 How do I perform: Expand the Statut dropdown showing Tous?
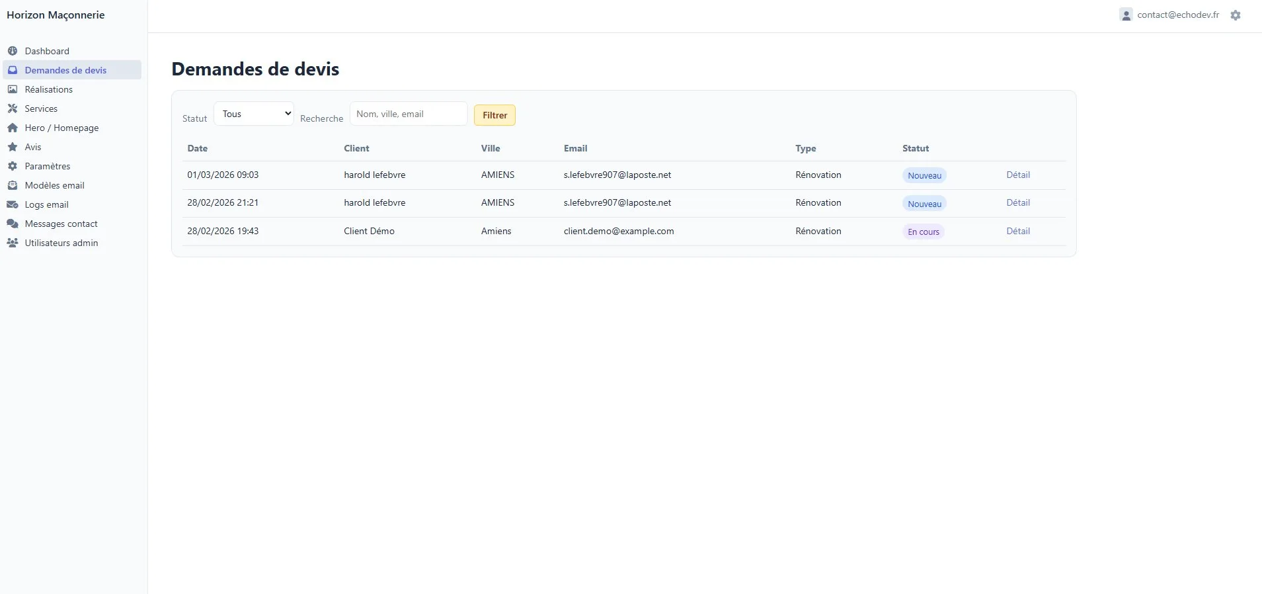254,114
